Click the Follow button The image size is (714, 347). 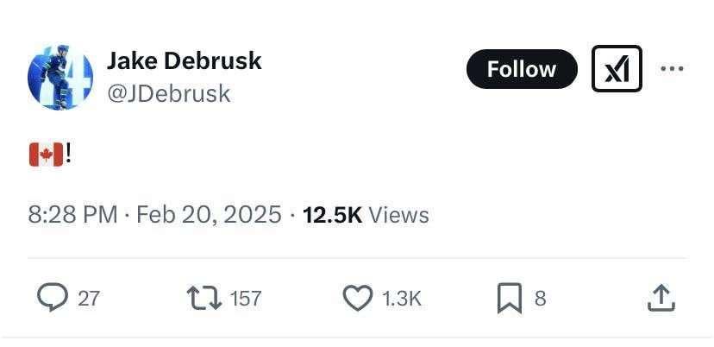[522, 69]
